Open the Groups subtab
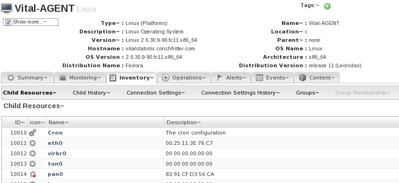This screenshot has height=183, width=399. [x=307, y=93]
